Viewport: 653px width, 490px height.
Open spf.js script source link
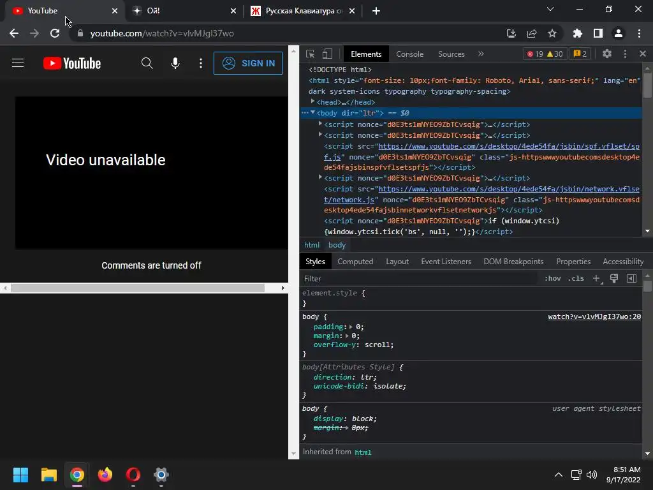tap(508, 147)
